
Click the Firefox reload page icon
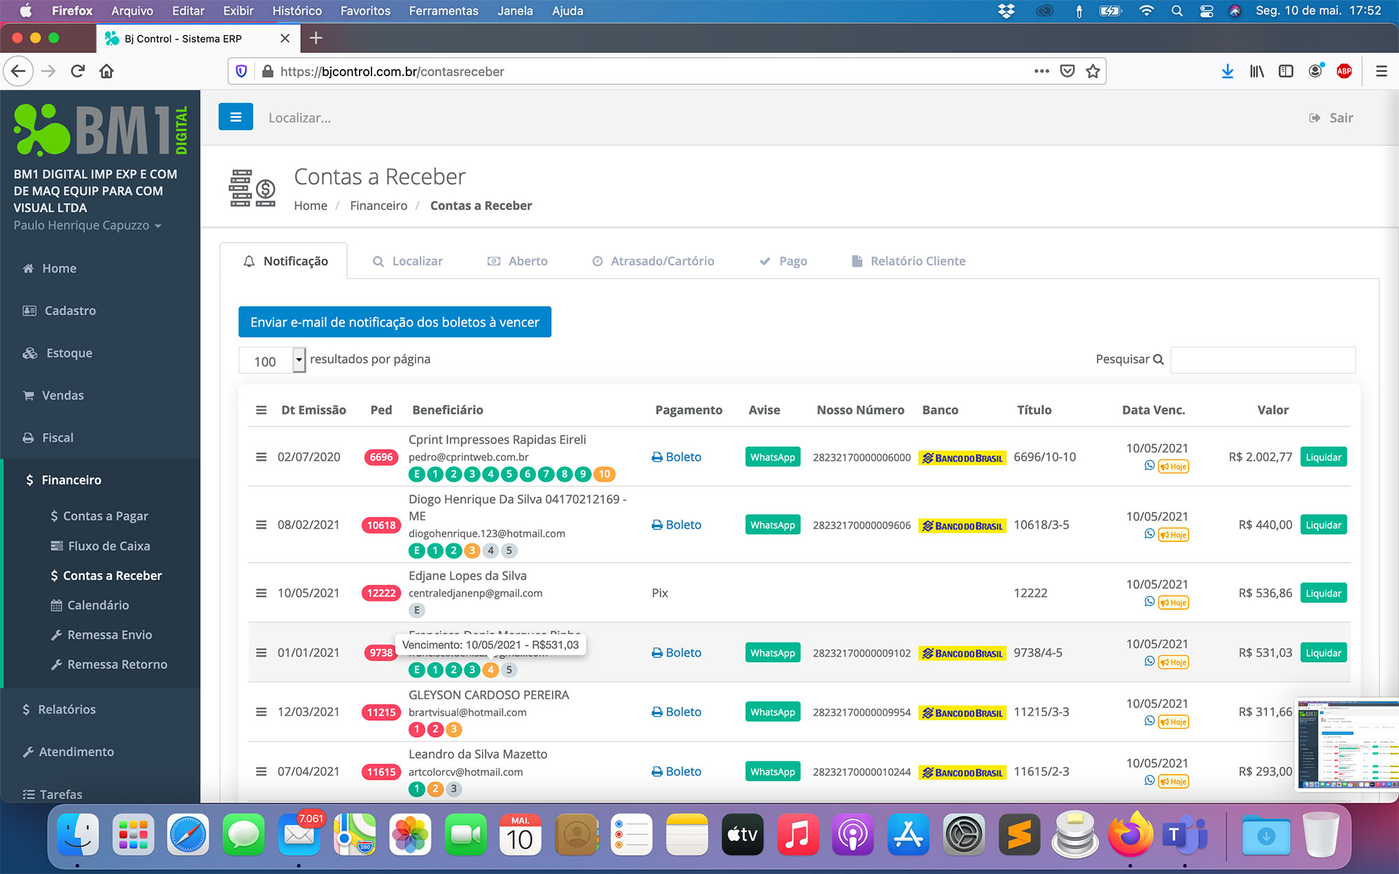tap(78, 71)
